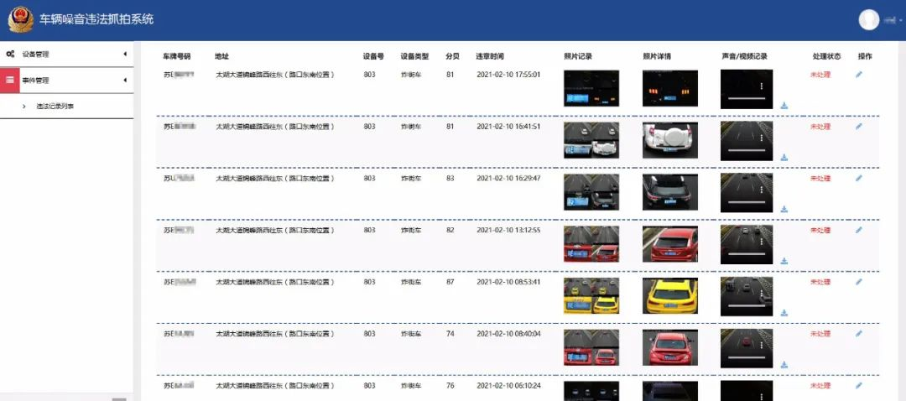Click the gears icon beside 设备管理
906x401 pixels.
click(10, 55)
